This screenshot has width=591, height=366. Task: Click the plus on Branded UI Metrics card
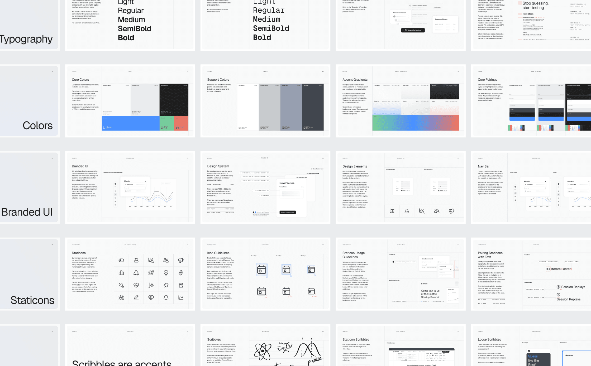(145, 181)
